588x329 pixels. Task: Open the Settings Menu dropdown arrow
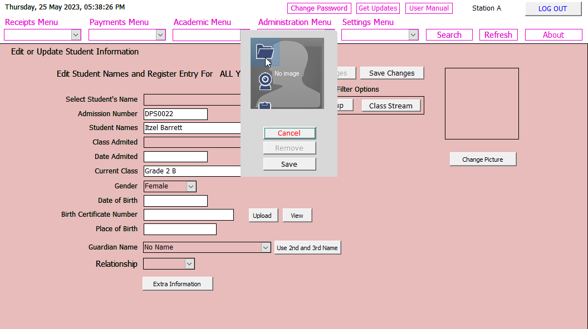pos(413,35)
